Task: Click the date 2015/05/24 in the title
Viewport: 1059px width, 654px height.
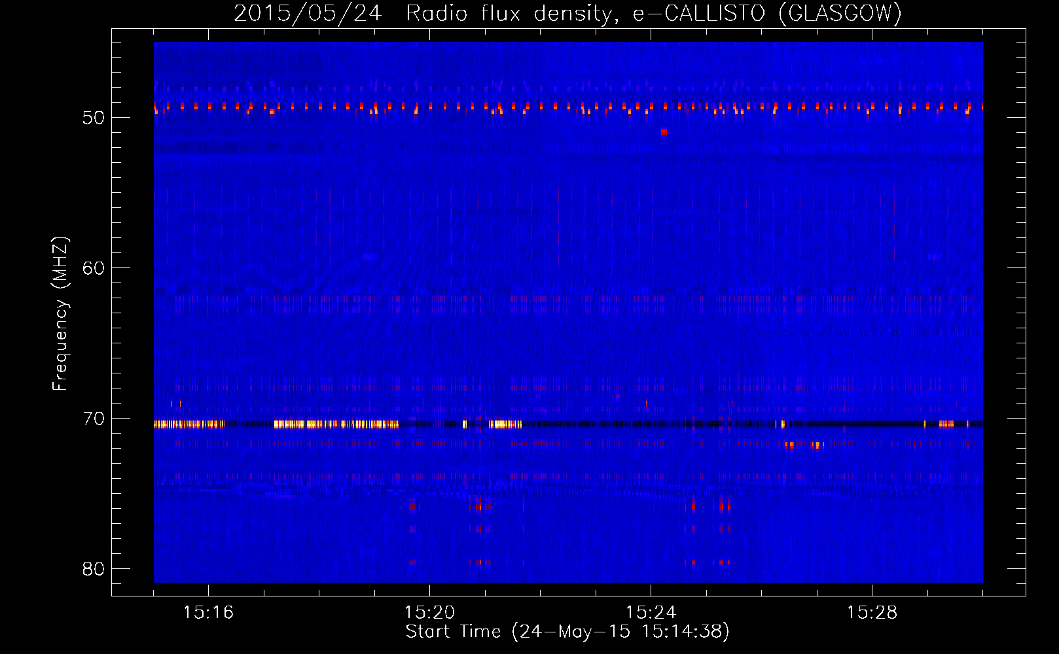Action: (308, 13)
